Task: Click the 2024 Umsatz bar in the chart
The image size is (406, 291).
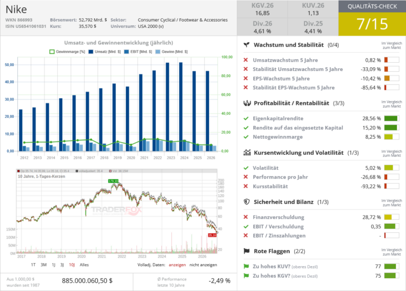Action: [181, 107]
